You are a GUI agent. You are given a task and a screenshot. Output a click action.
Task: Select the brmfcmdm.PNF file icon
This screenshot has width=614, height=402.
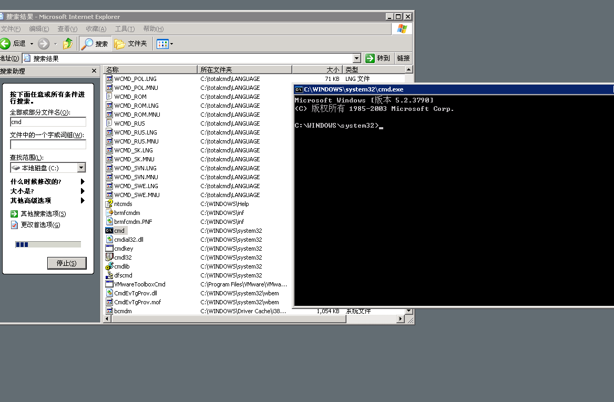pyautogui.click(x=109, y=222)
